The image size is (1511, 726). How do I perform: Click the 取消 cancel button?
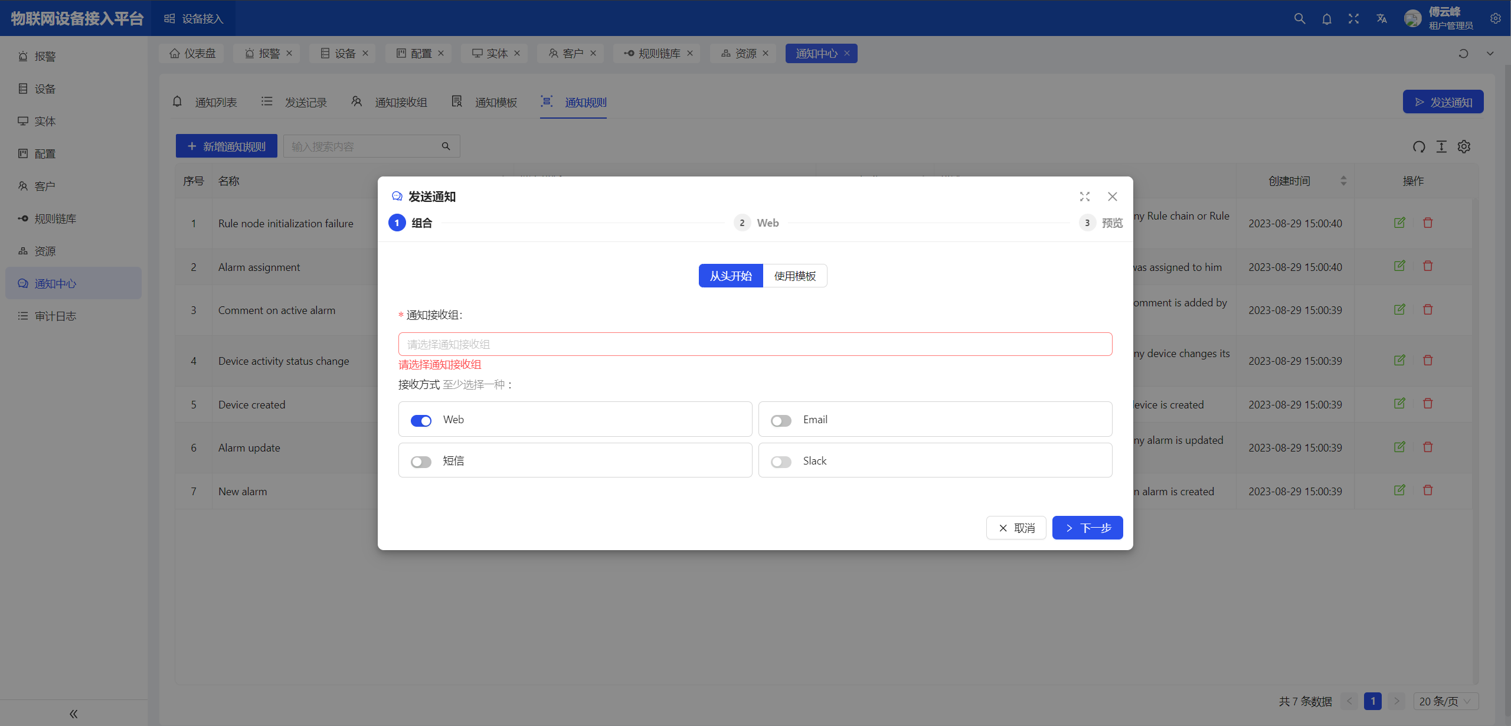[x=1016, y=528]
